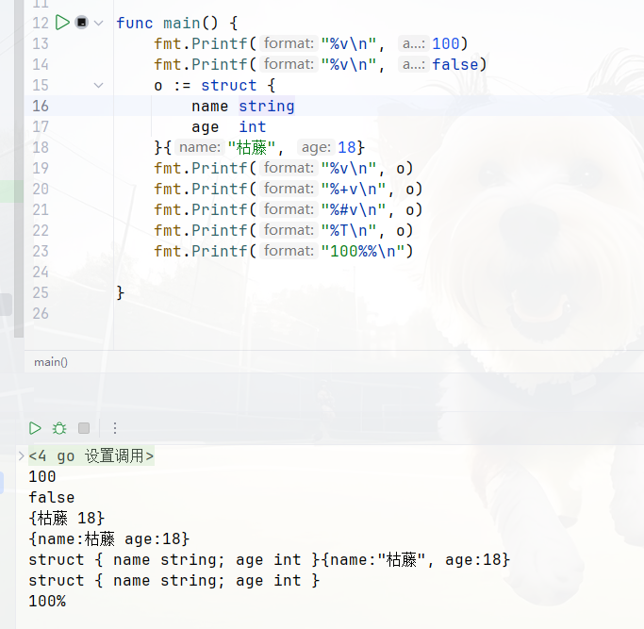Image resolution: width=644 pixels, height=629 pixels.
Task: Collapse the struct block fold chevron
Action: [x=99, y=86]
